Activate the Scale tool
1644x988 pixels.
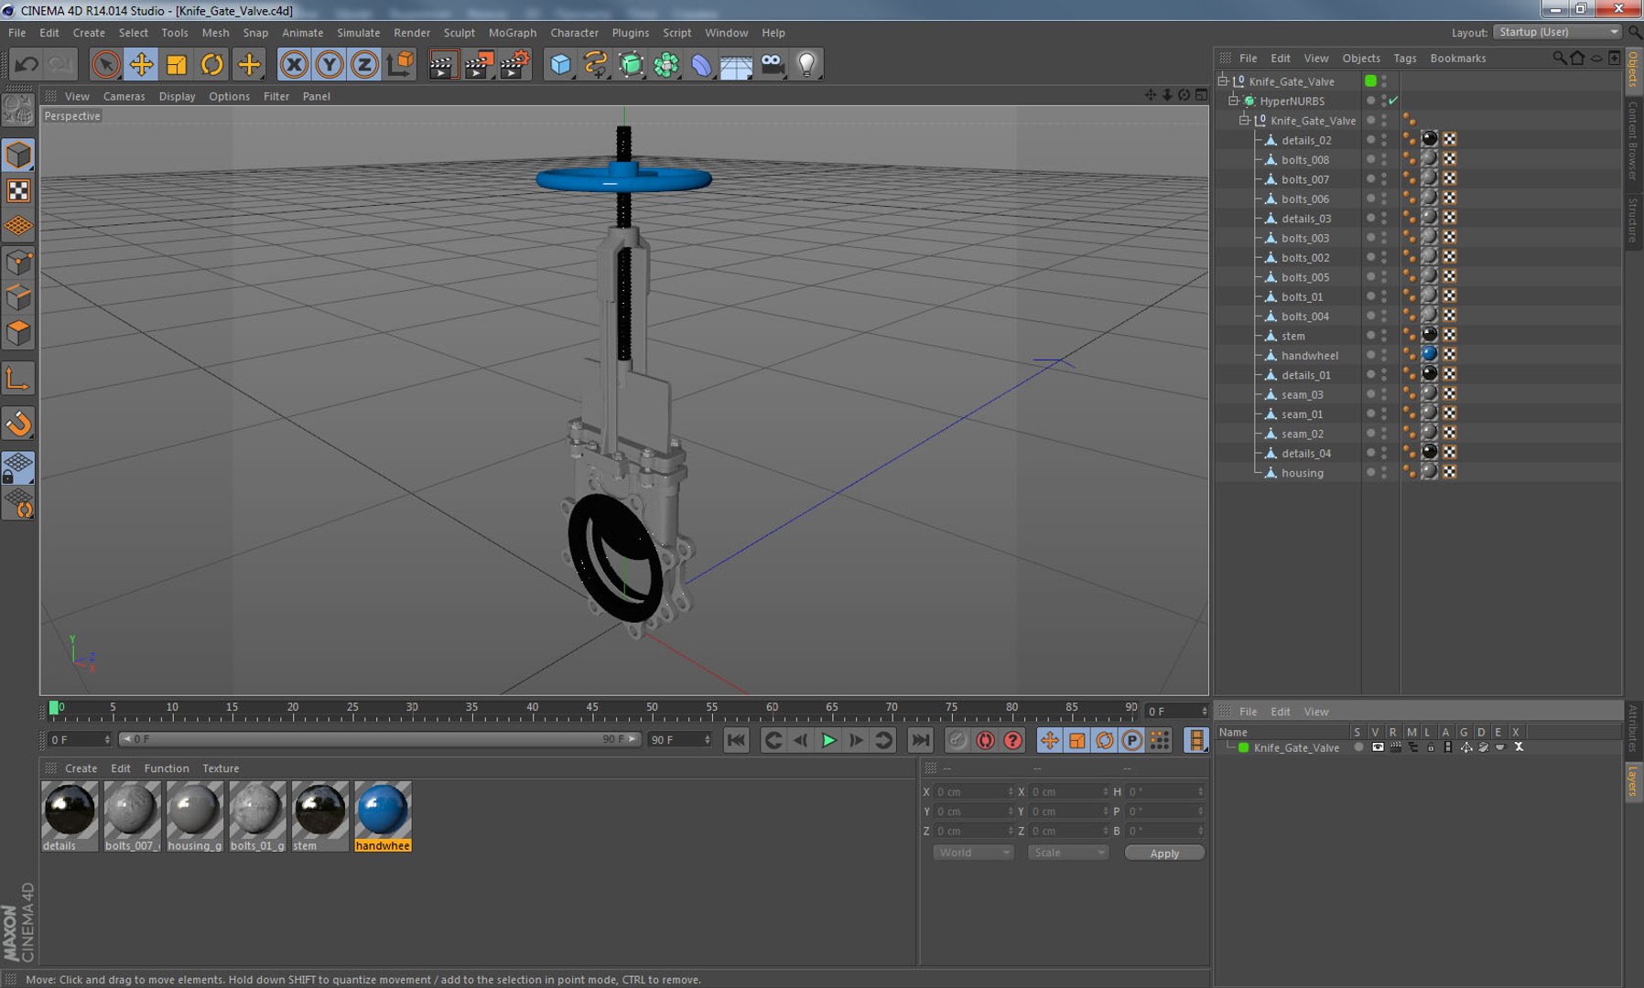click(x=177, y=64)
